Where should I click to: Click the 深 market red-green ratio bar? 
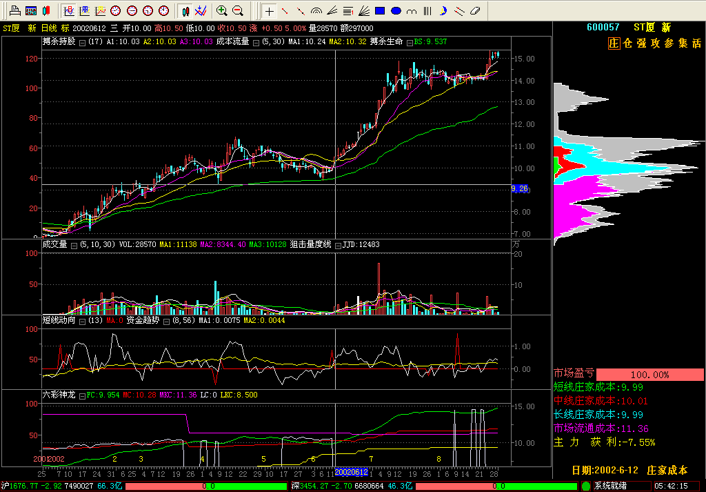[496, 486]
